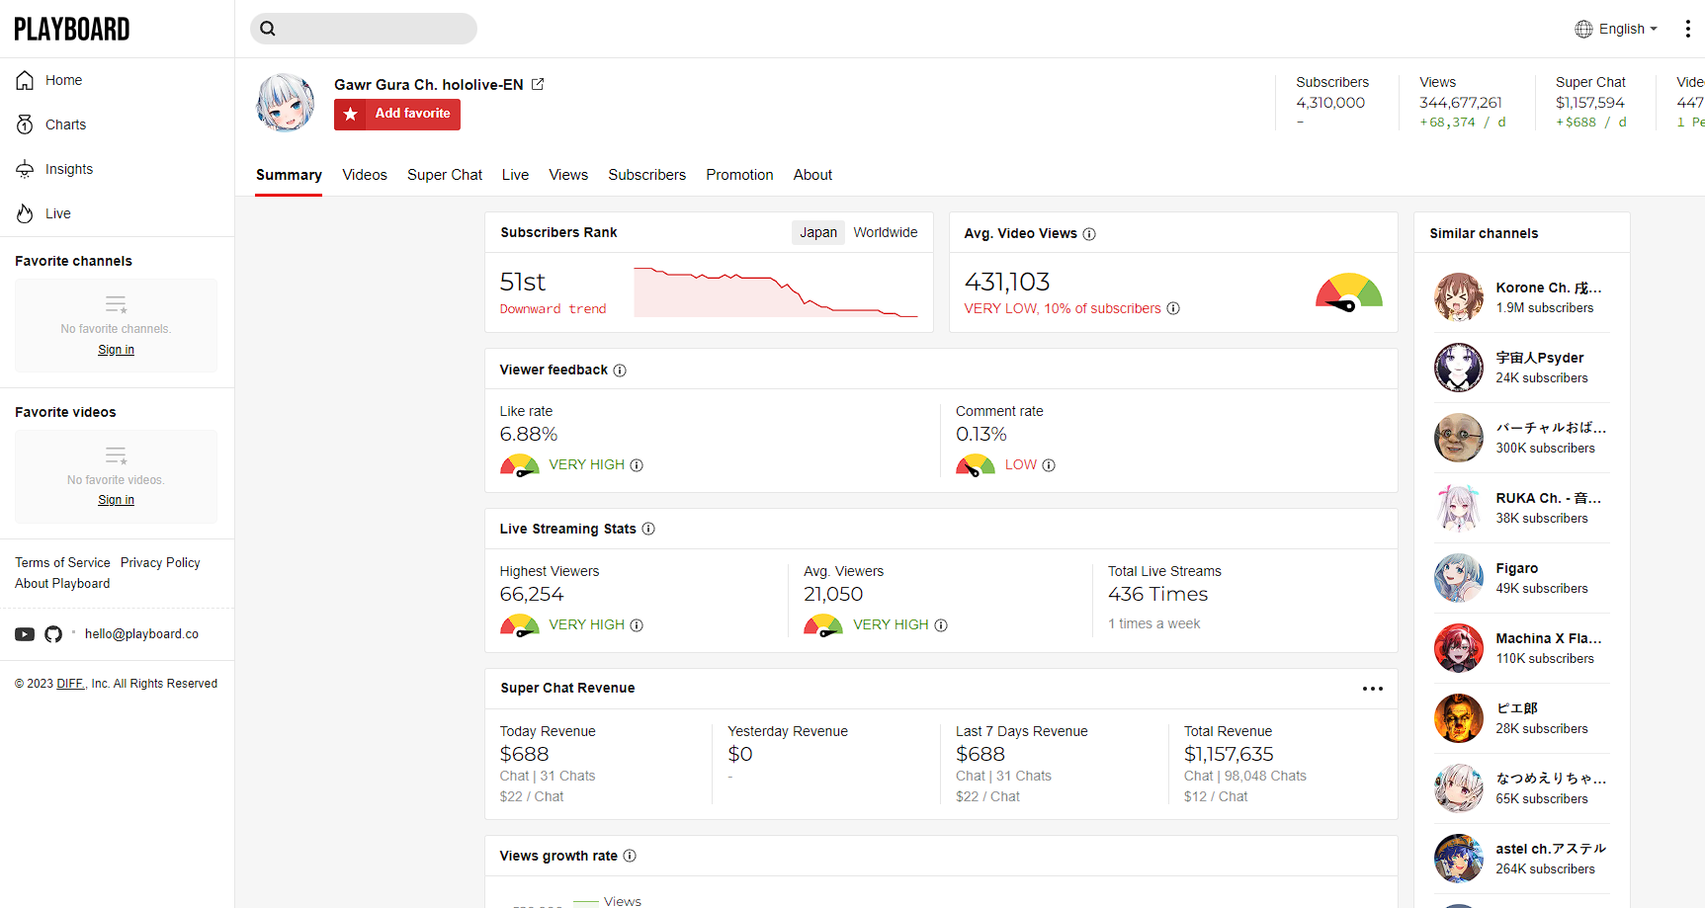Open Figaro channel avatar

1459,578
